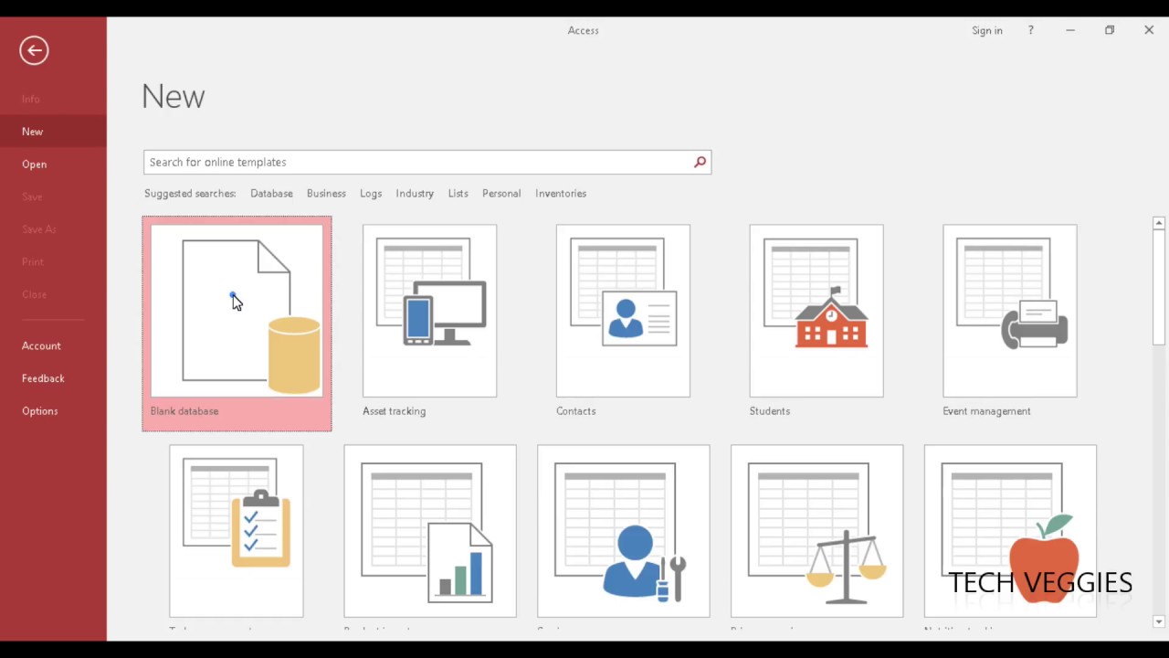The width and height of the screenshot is (1169, 658).
Task: Pick the bar chart document template
Action: click(x=430, y=531)
